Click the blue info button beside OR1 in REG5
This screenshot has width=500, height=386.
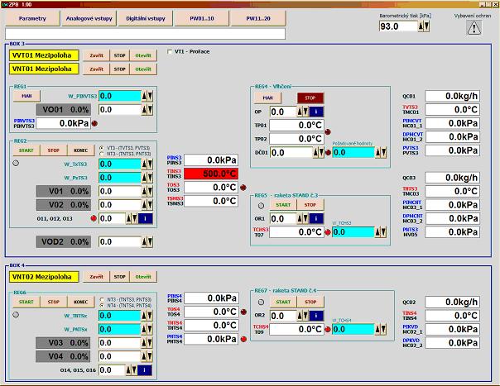pos(319,219)
